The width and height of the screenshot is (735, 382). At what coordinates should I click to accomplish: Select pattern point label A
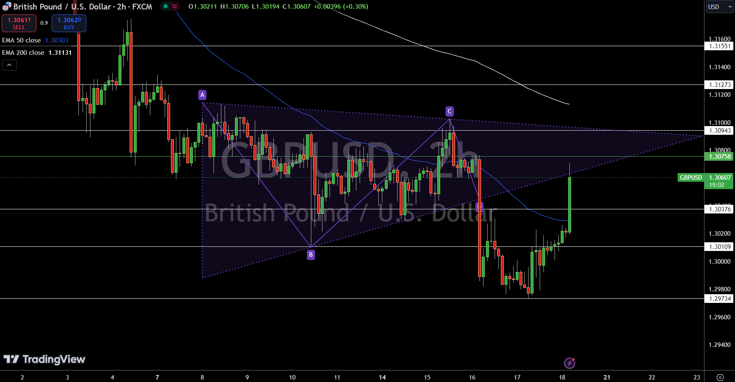(202, 95)
